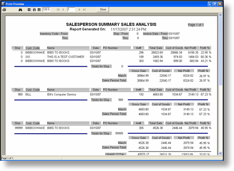Viewport: 234px width, 171px height.
Task: Go to next page arrow
Action: tap(79, 10)
